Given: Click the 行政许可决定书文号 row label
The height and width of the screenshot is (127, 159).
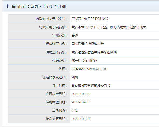Looking at the screenshot, I should point(52,19).
